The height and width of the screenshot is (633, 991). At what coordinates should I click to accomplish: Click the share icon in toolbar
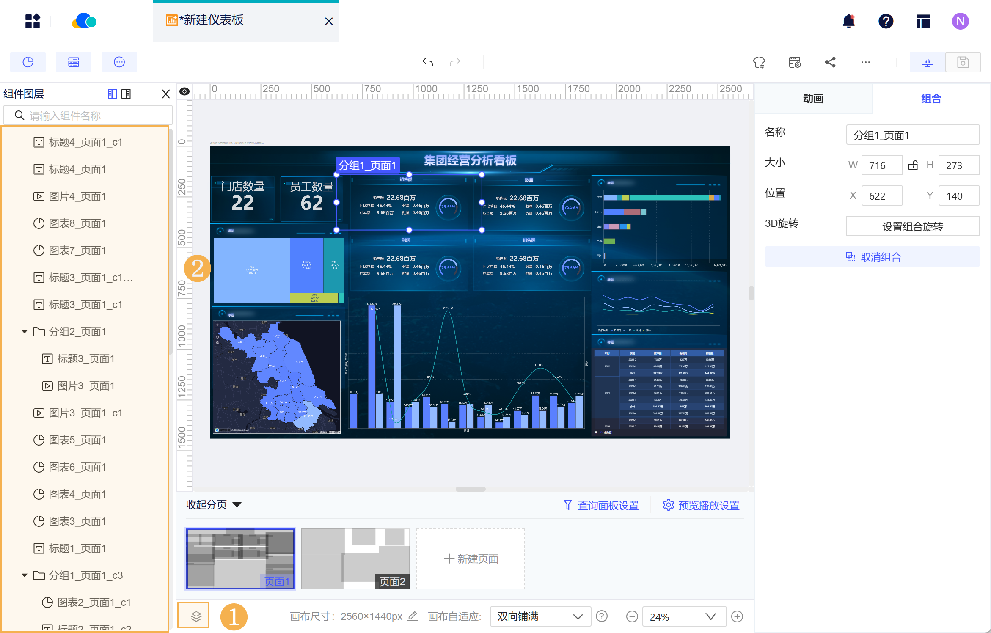click(x=830, y=62)
